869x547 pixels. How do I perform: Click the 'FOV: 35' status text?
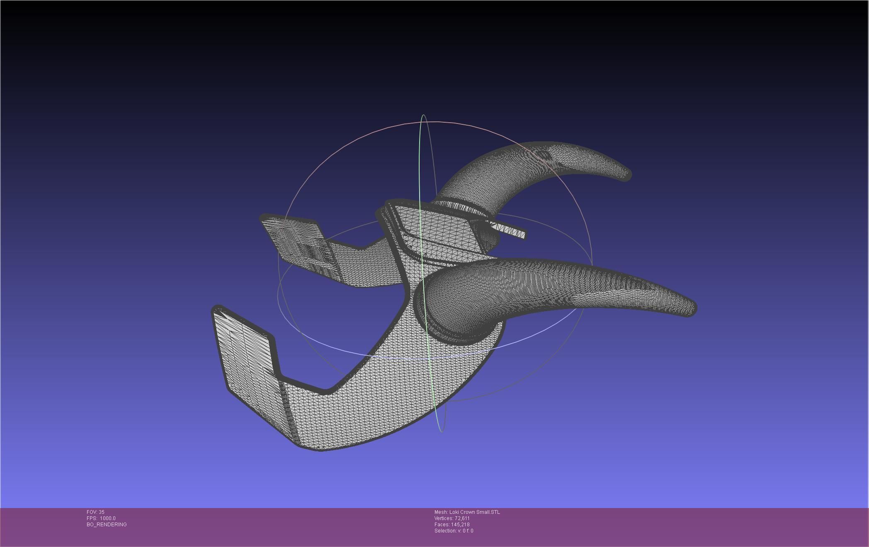tap(95, 512)
